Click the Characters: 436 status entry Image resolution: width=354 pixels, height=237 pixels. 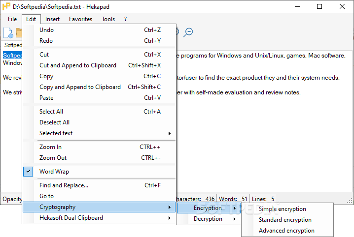[x=195, y=199]
